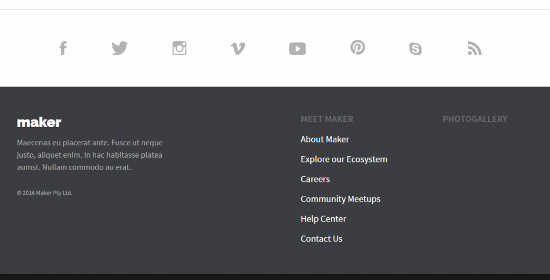Open the Skype icon
This screenshot has width=550, height=280.
tap(415, 48)
